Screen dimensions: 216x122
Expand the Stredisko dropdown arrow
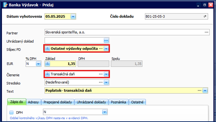(106, 82)
